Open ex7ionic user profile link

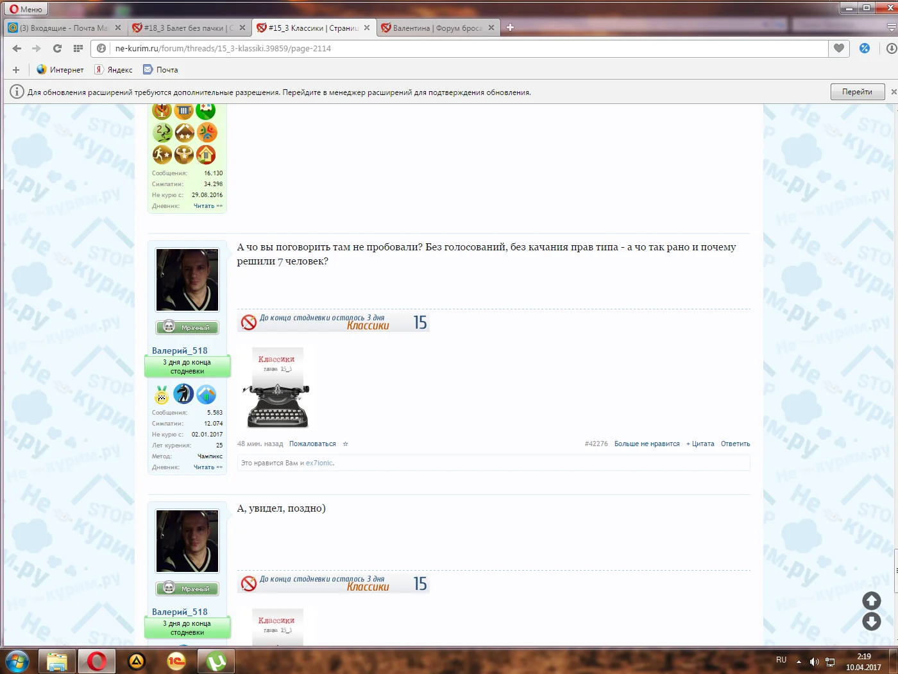point(319,463)
